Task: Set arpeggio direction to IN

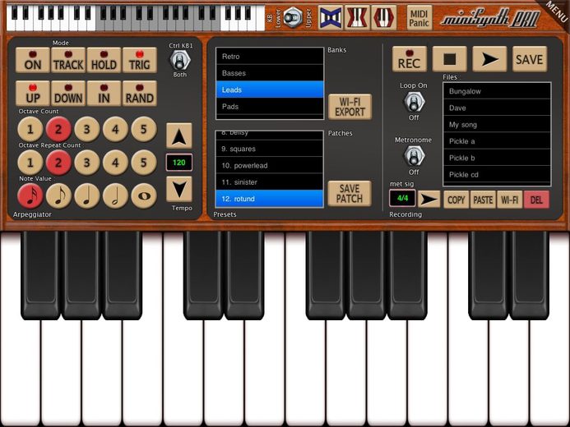Action: tap(104, 94)
